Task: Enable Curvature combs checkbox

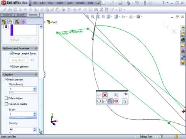Action: tap(6, 104)
